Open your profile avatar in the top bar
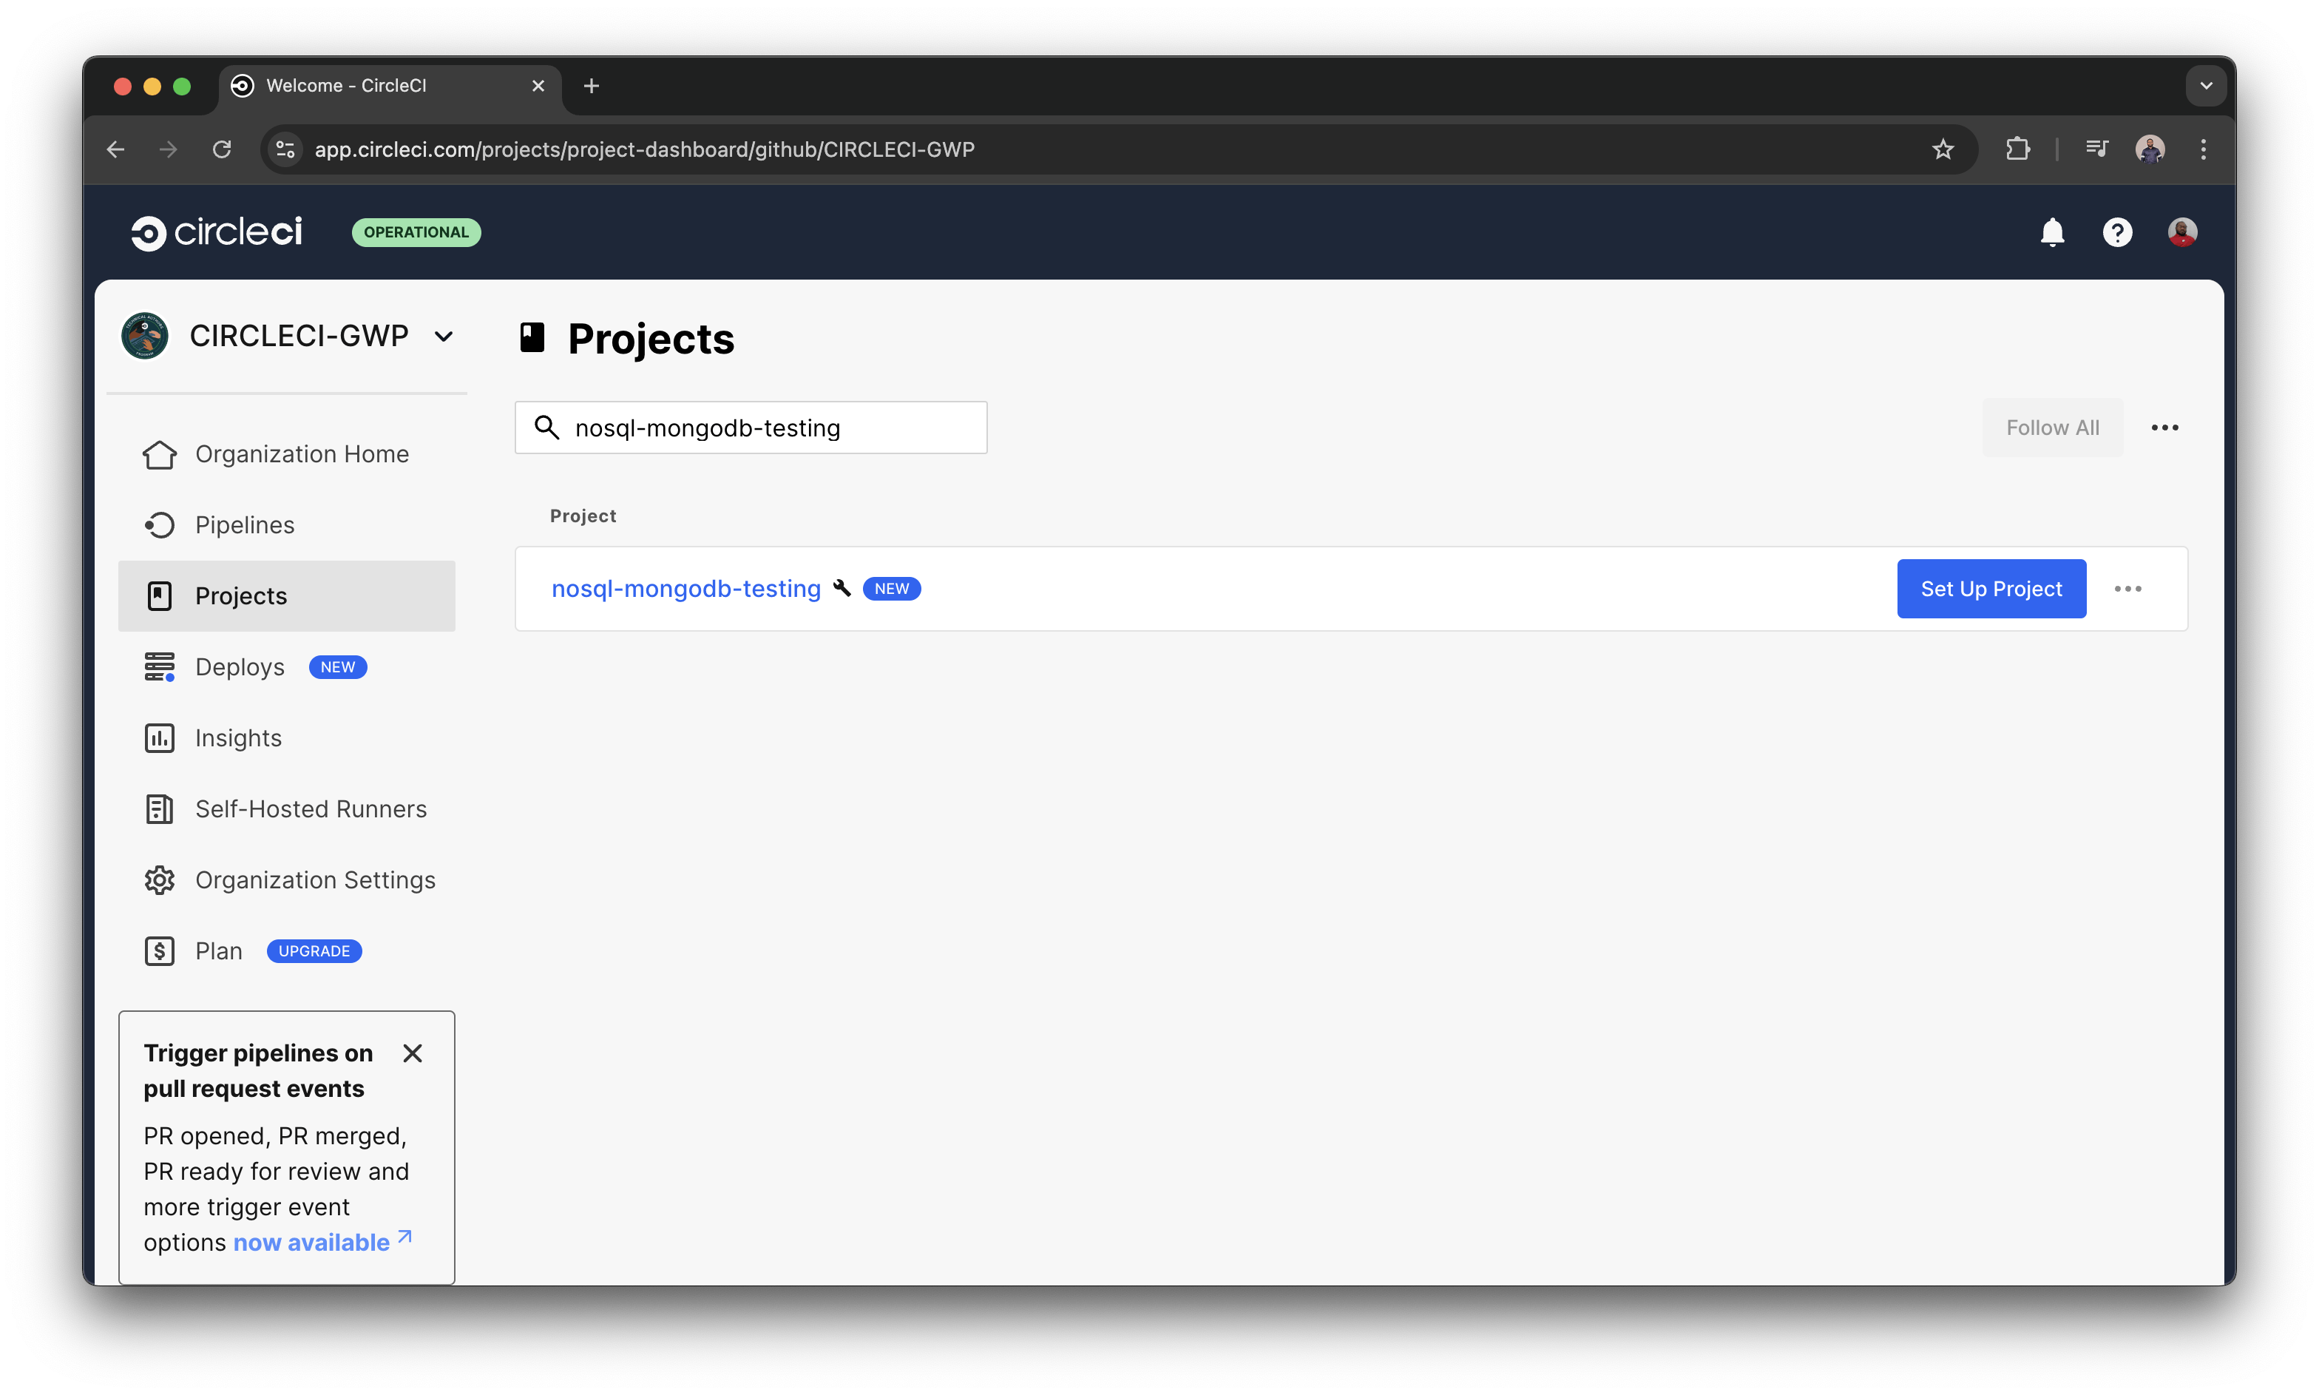This screenshot has width=2319, height=1395. [2181, 232]
